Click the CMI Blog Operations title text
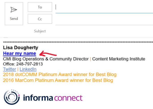This screenshot has height=109, width=153. [46, 59]
